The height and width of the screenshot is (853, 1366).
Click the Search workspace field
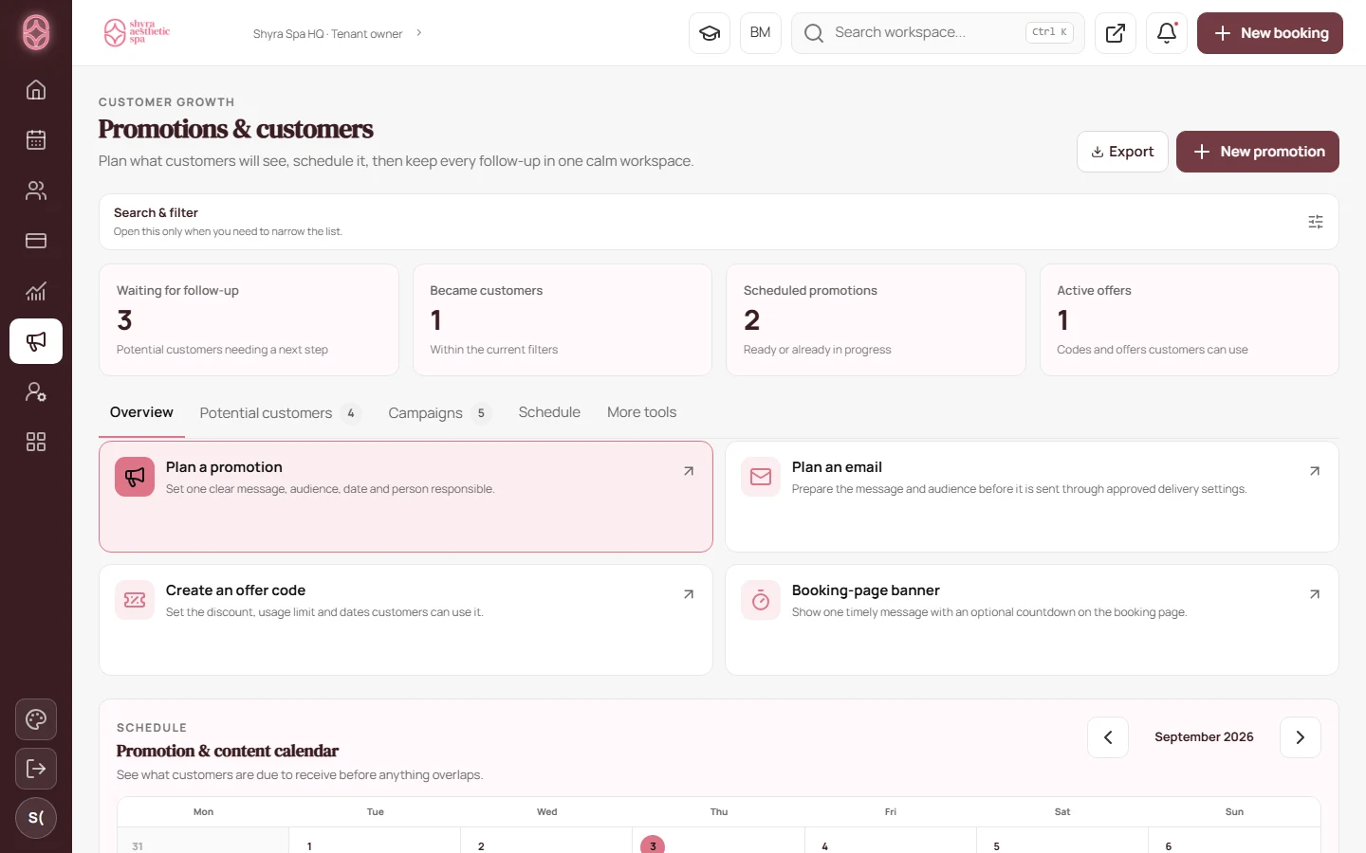click(x=938, y=33)
